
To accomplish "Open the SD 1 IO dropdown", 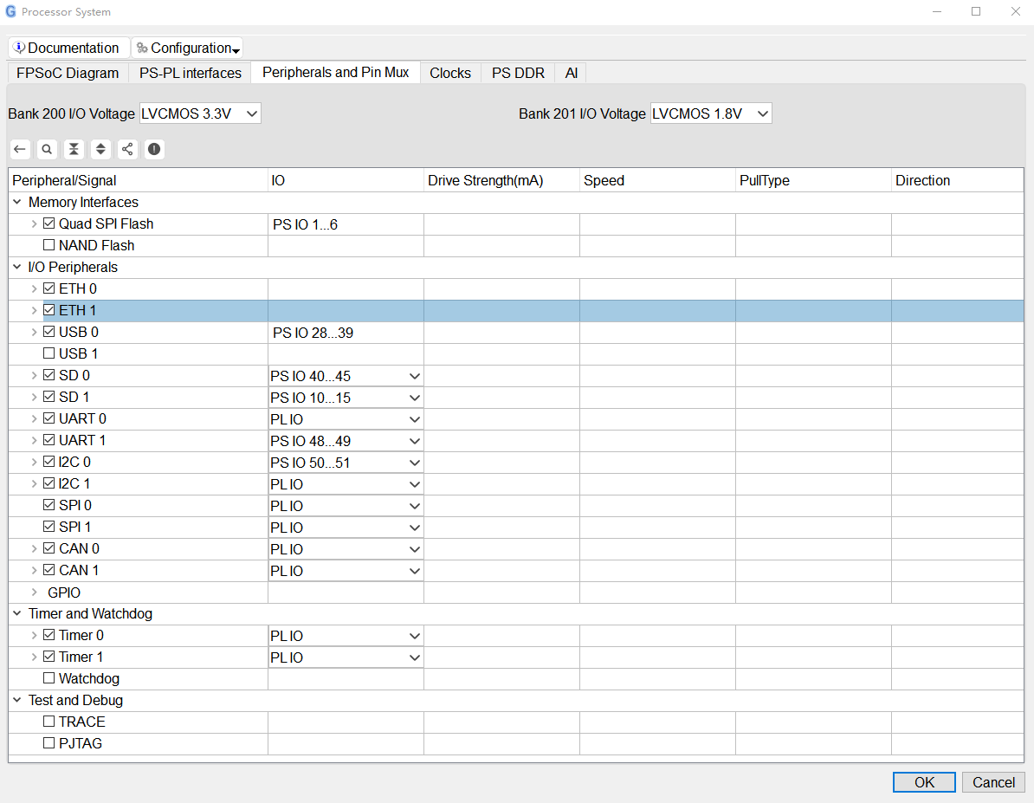I will coord(346,398).
